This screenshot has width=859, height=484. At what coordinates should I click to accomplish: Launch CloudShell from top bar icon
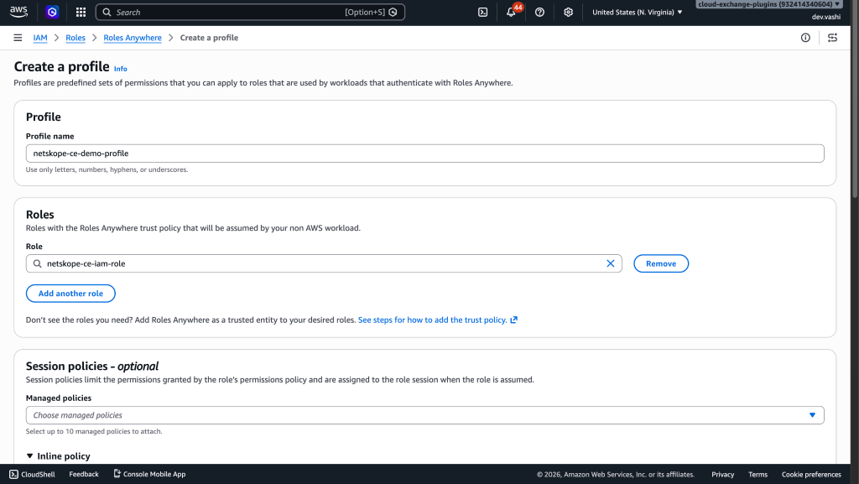coord(482,12)
